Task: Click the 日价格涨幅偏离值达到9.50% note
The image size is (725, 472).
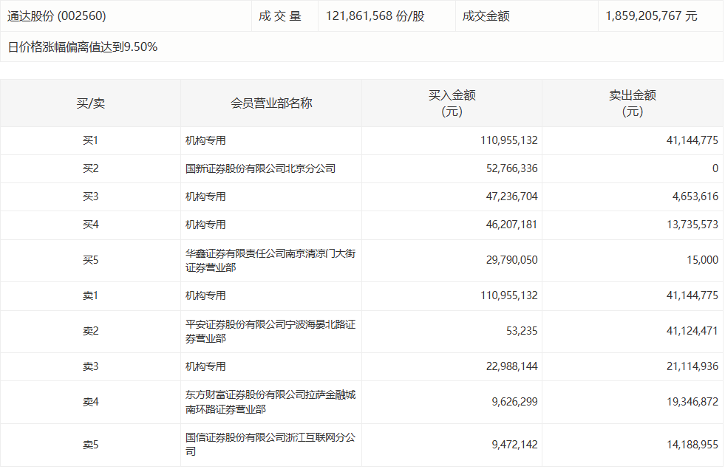Action: [82, 47]
